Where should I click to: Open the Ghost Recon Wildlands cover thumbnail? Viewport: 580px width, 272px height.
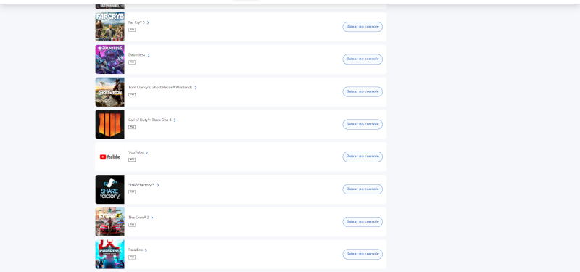click(110, 92)
